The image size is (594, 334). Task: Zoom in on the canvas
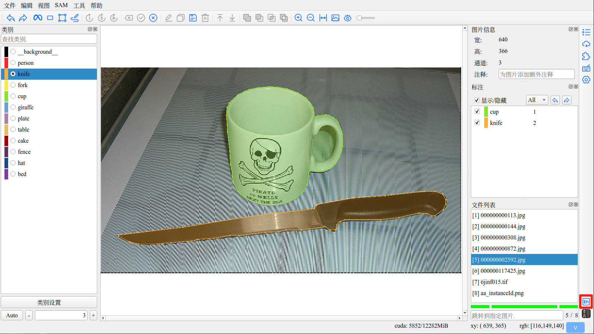pyautogui.click(x=299, y=18)
